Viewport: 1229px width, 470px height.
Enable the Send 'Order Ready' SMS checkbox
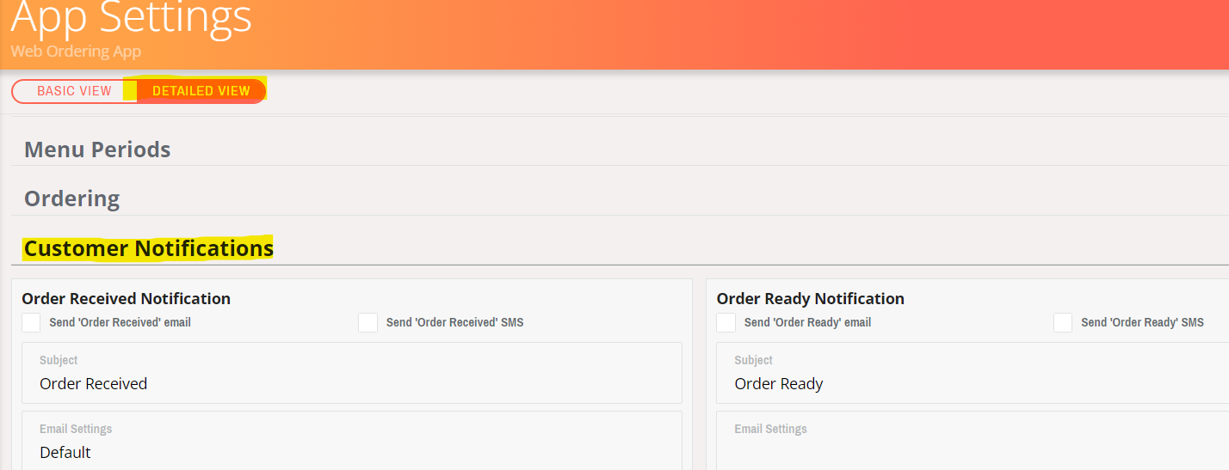(1063, 323)
